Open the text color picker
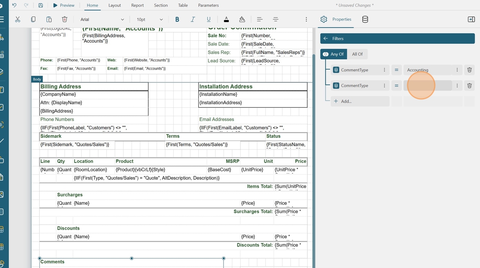 (x=226, y=19)
